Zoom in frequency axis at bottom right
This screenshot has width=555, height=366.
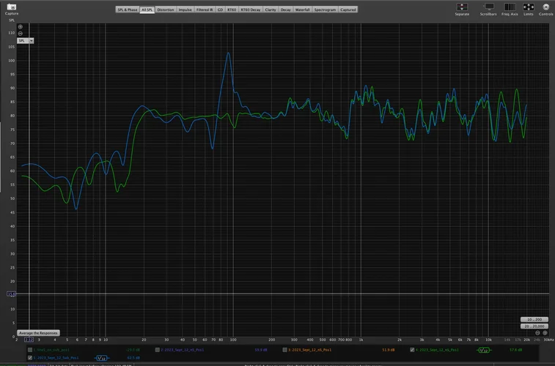[x=545, y=332]
